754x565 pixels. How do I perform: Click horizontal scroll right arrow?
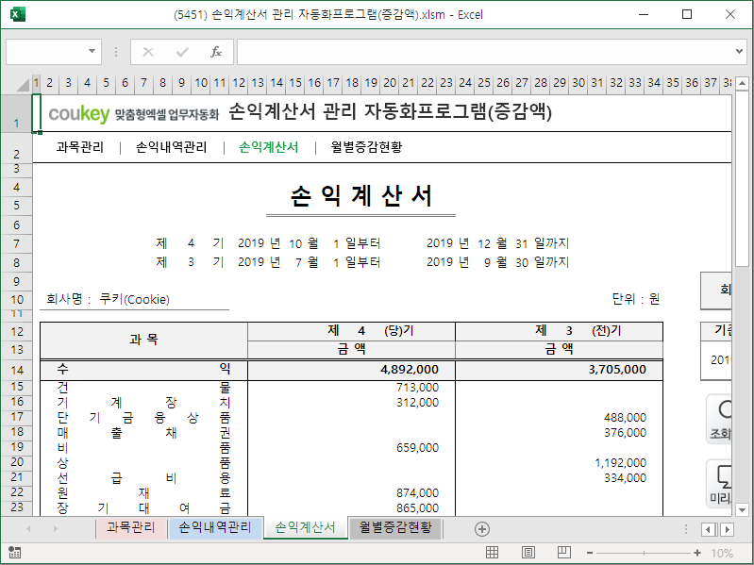[727, 529]
